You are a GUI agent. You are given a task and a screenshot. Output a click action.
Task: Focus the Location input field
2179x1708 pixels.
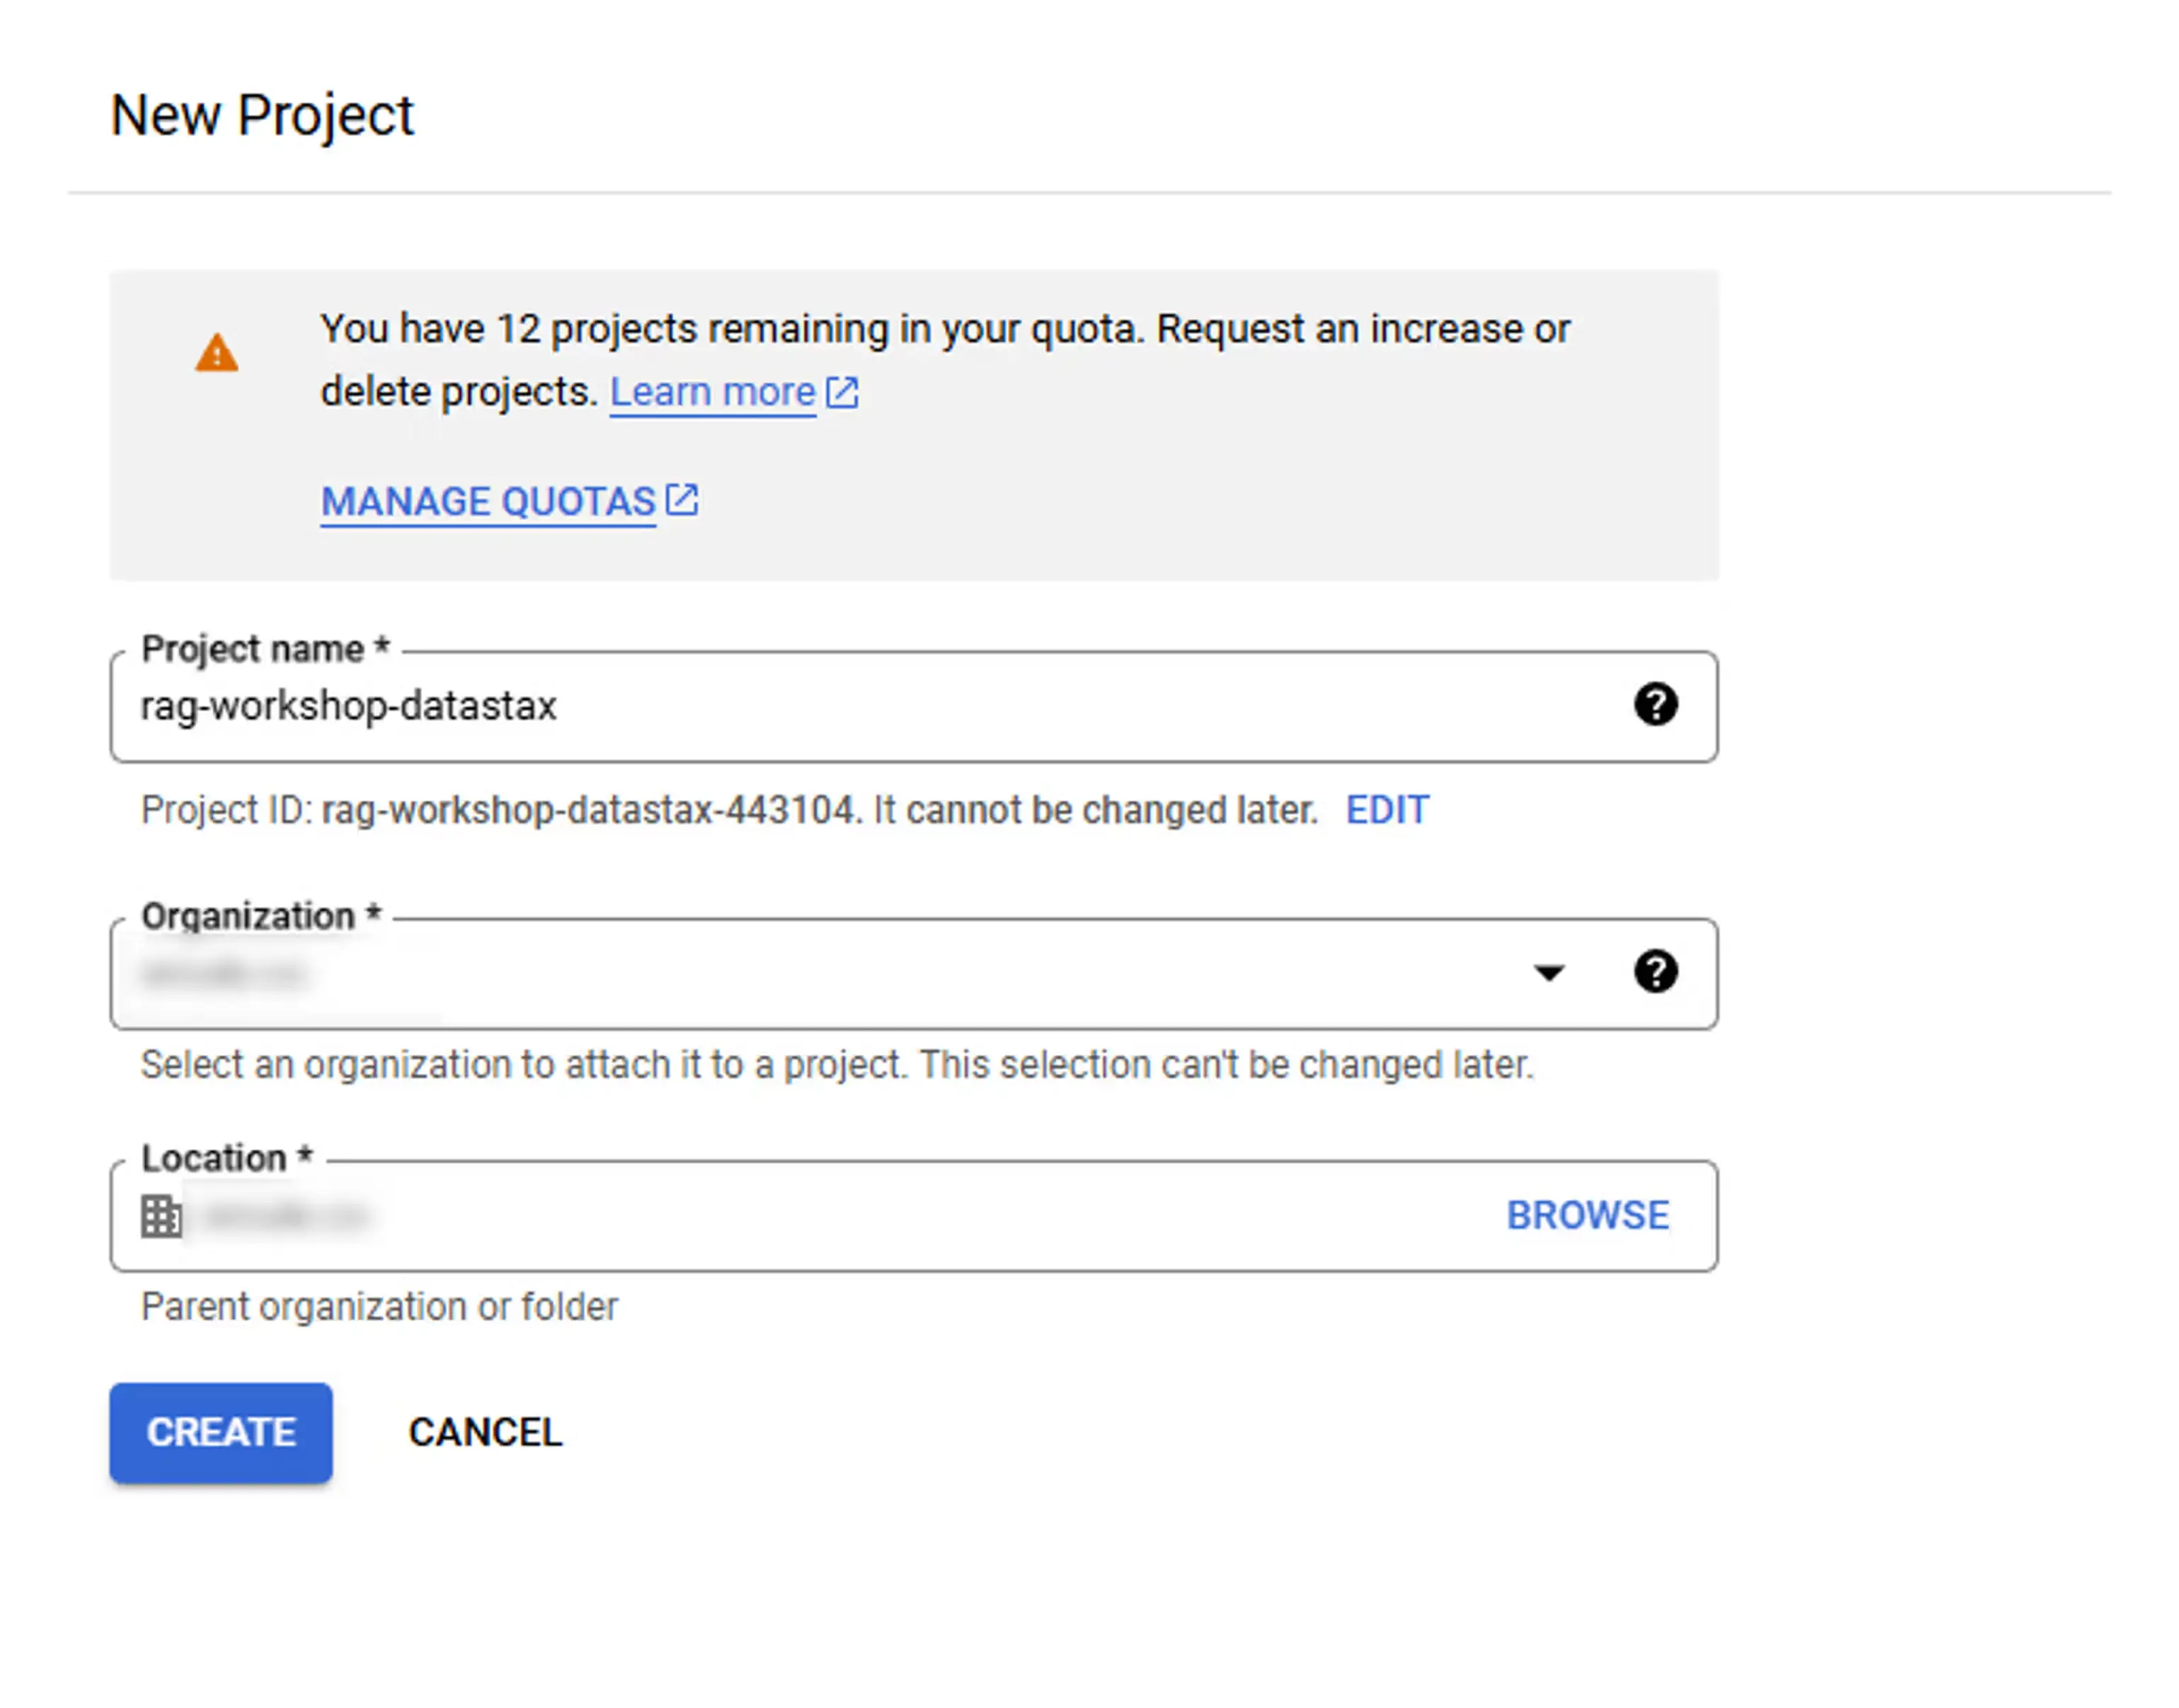800,1216
